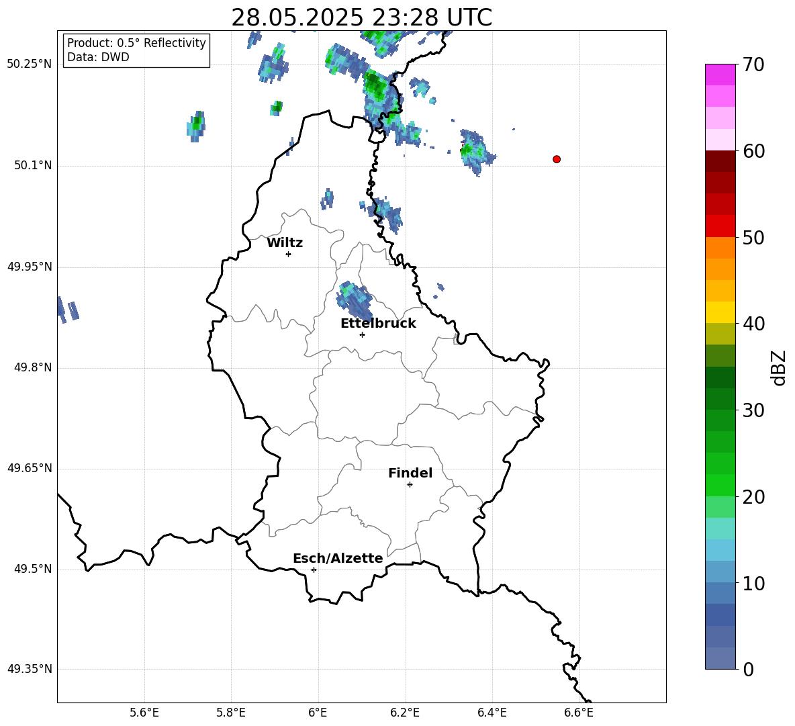Pick the dark maroon swatch just below the 60 tick
This screenshot has width=795, height=726.
[720, 161]
